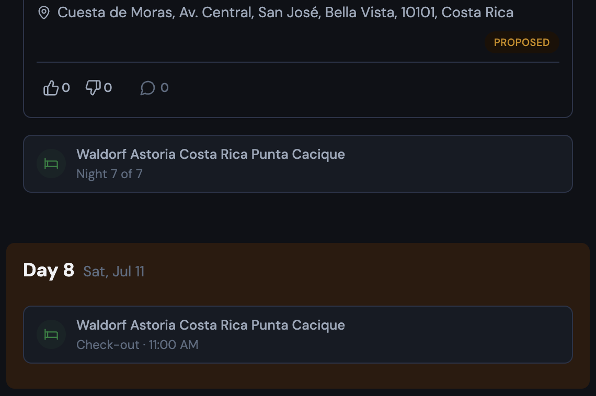Toggle the PROPOSED status badge
This screenshot has width=596, height=396.
click(522, 42)
